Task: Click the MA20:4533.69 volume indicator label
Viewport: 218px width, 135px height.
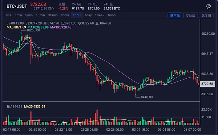Action: [35, 107]
